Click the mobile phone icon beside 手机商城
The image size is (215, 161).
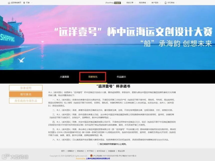pos(165,3)
